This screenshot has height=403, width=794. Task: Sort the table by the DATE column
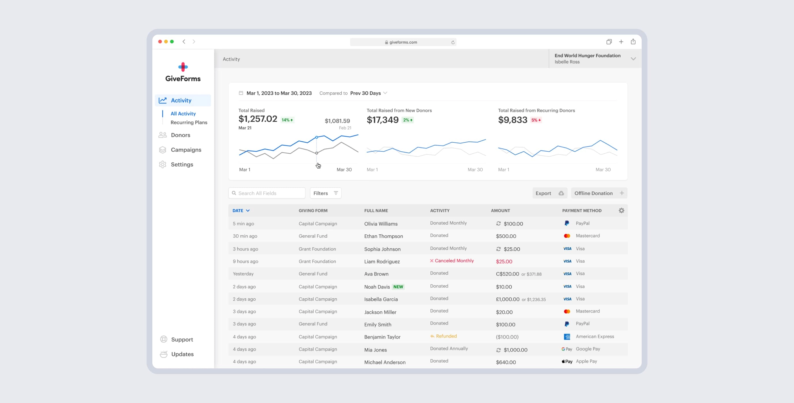[x=238, y=211]
